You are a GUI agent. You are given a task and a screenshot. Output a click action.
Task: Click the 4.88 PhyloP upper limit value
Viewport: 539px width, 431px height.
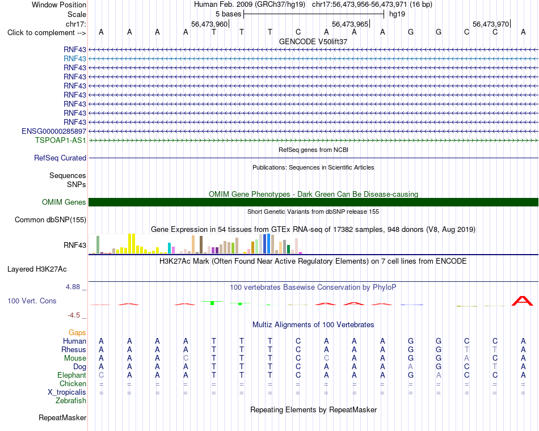[x=73, y=286]
